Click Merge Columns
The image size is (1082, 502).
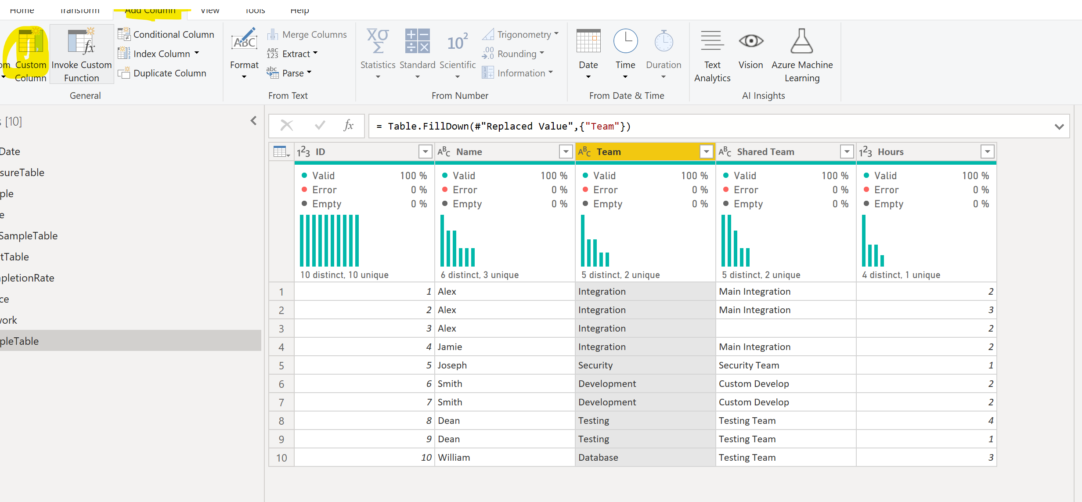307,34
